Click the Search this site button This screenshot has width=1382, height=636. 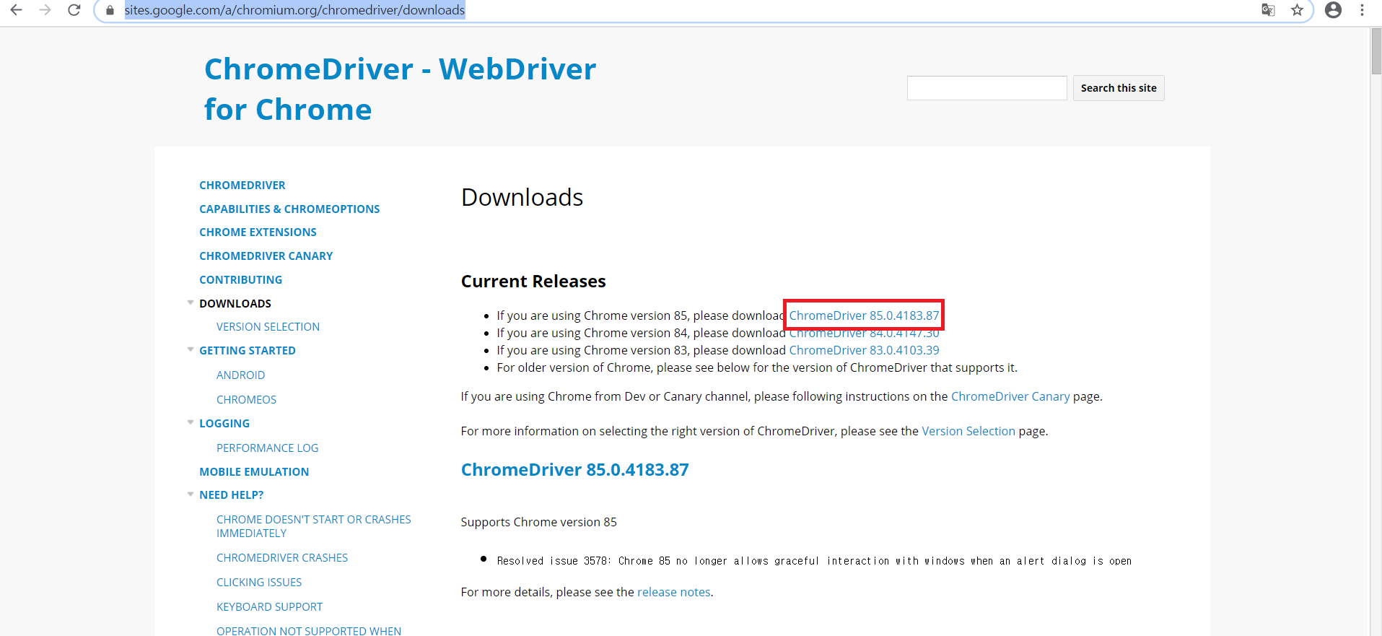coord(1118,88)
